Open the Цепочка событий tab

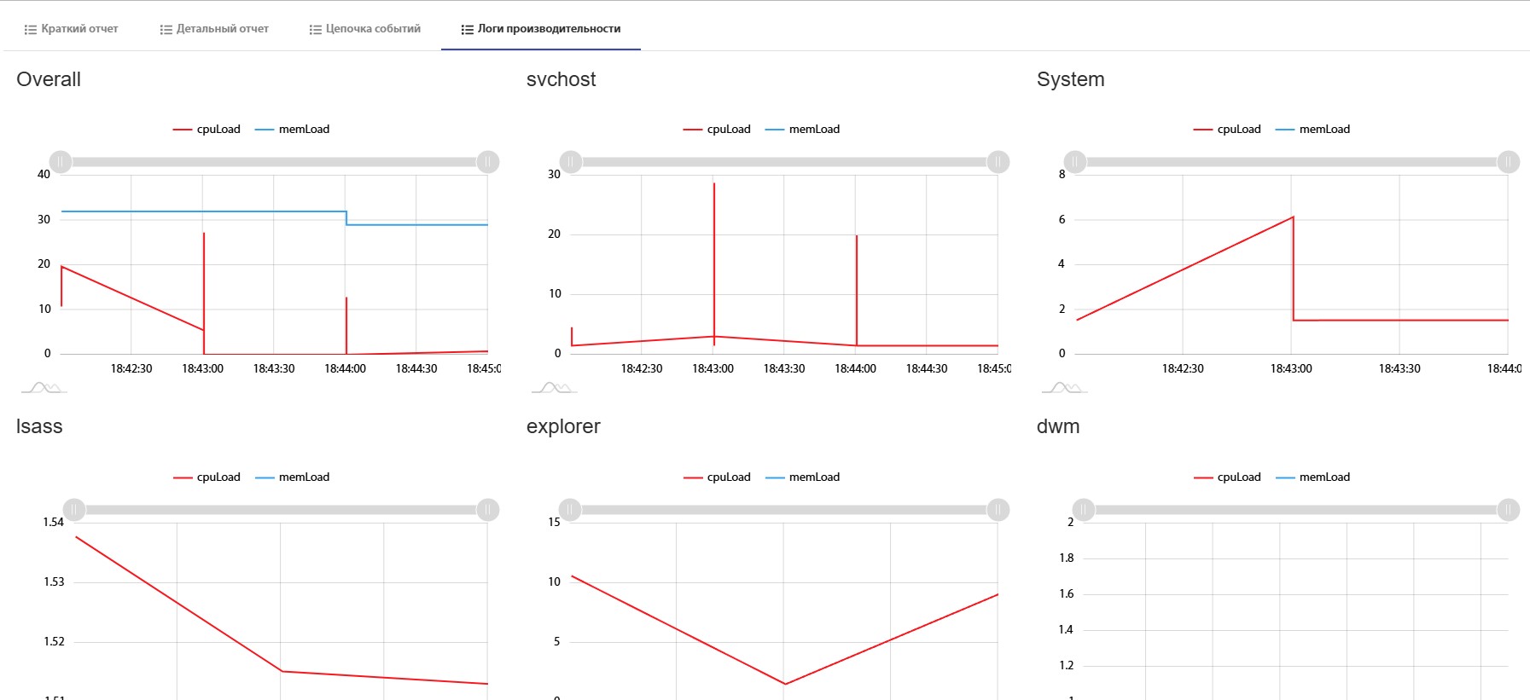tap(365, 29)
